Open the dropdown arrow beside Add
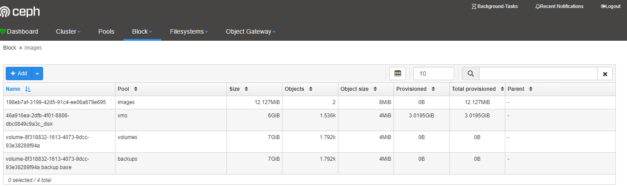The height and width of the screenshot is (186, 627). pyautogui.click(x=37, y=74)
